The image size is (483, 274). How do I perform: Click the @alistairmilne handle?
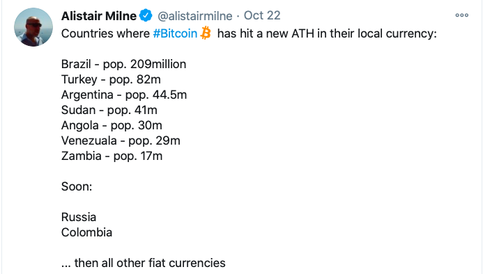point(195,16)
